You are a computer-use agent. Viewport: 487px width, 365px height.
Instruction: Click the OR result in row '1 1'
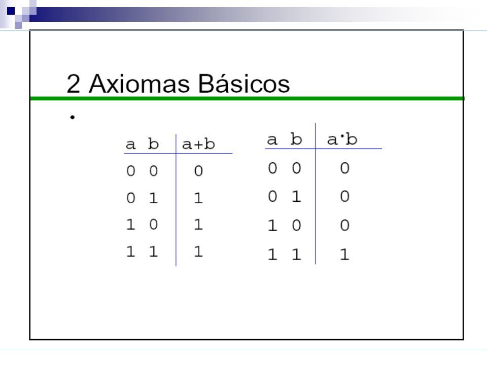point(198,251)
